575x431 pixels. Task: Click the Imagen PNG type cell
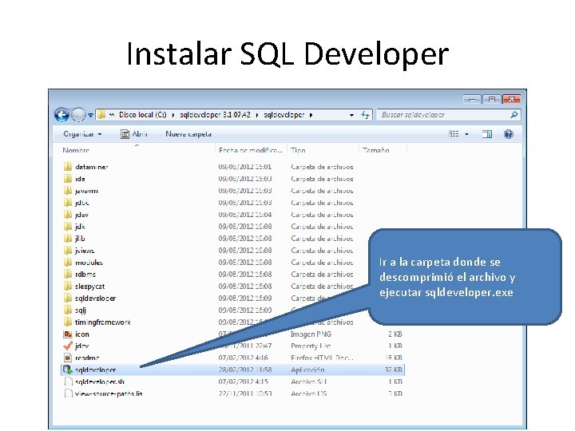click(311, 334)
